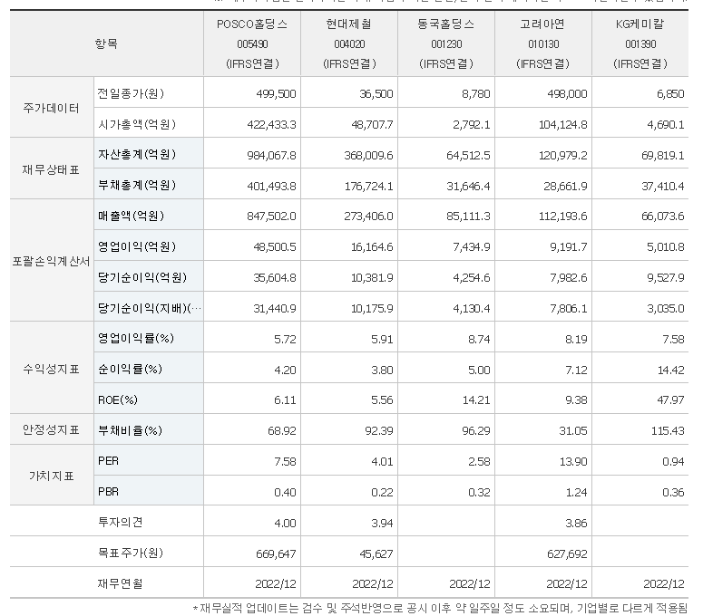The image size is (703, 616).
Task: Select investment opinion value 3.94
Action: (382, 523)
